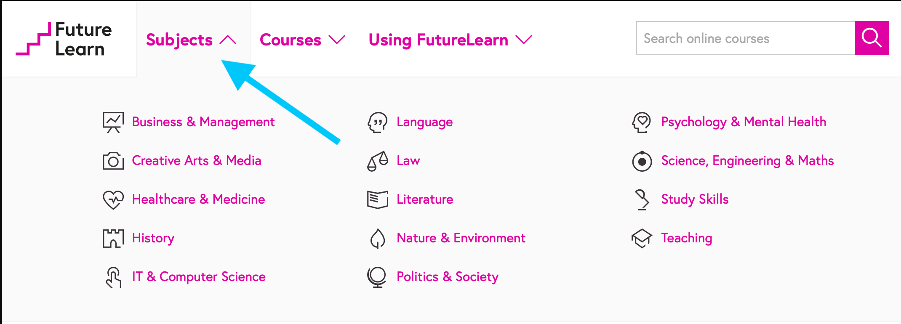Select Psychology & Mental Health subject
The width and height of the screenshot is (901, 324).
744,122
